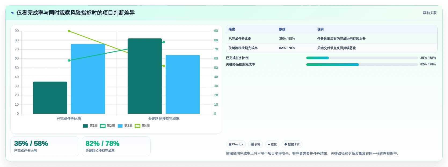This screenshot has width=448, height=167.
Task: Click the 进度 tag chip
Action: pos(272,144)
